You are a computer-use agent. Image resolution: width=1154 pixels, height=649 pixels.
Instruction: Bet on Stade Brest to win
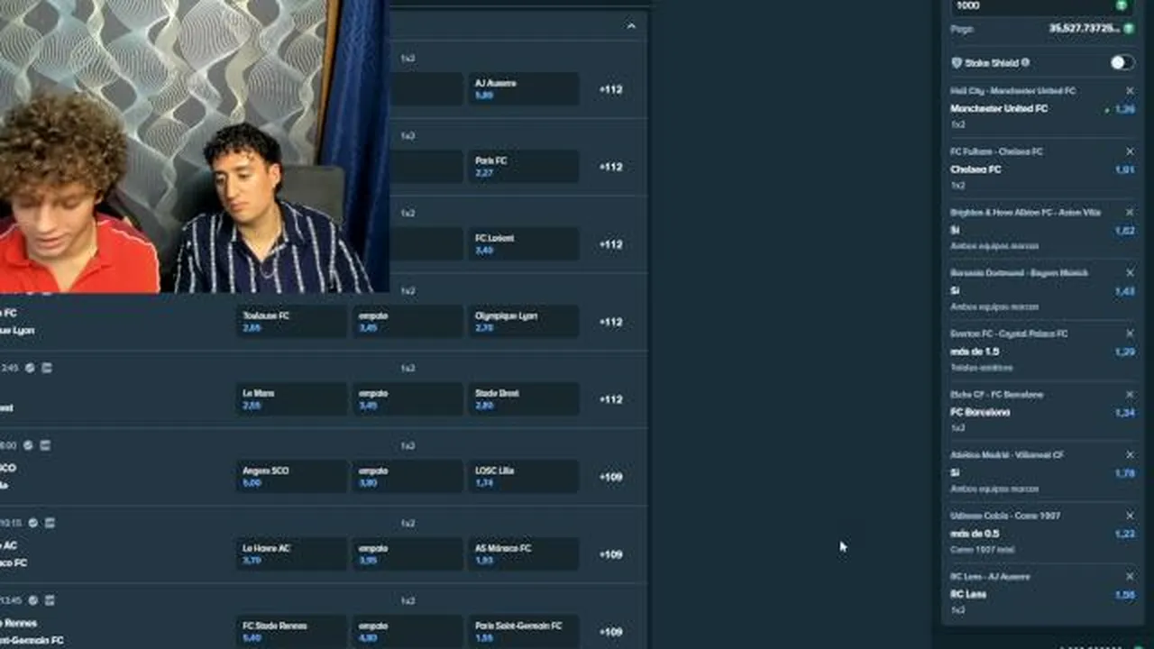pos(523,398)
